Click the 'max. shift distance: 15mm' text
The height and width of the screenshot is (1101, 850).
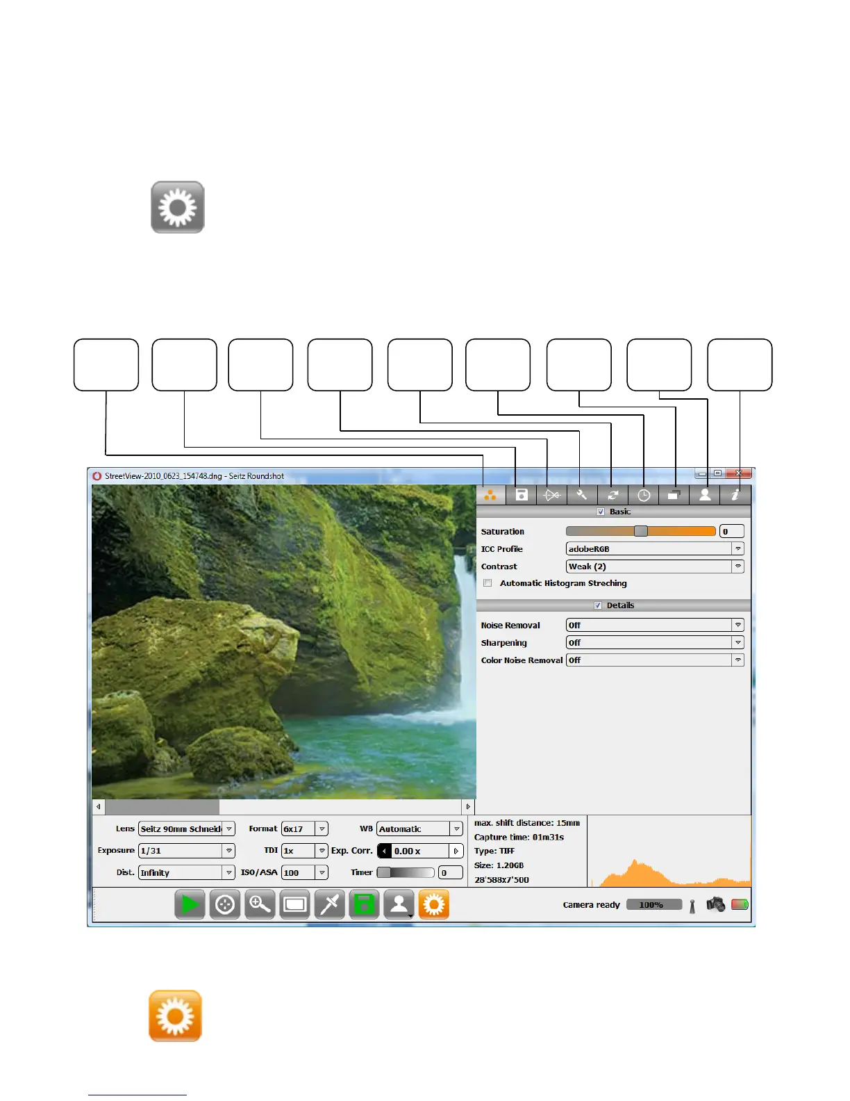point(527,823)
